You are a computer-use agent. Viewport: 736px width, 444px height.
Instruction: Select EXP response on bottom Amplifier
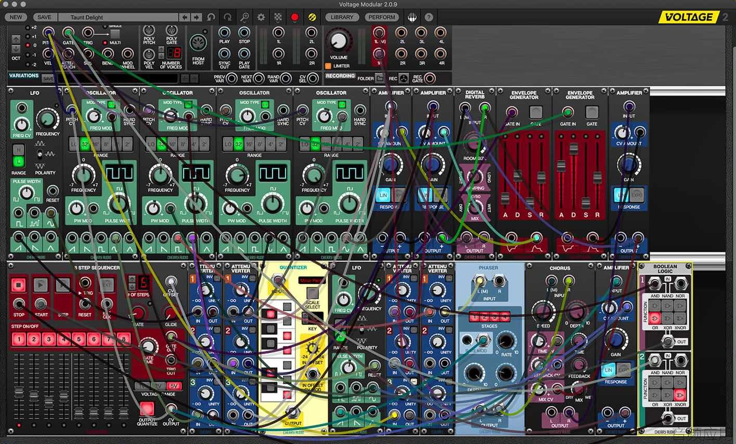(x=624, y=370)
